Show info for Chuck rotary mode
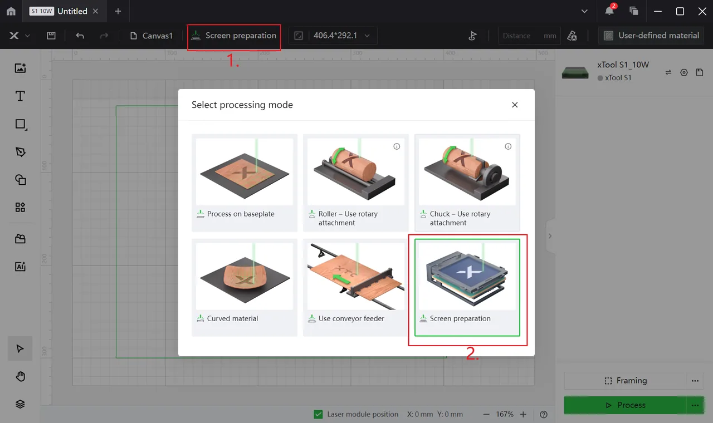Screen dimensions: 713x423 click(508, 146)
